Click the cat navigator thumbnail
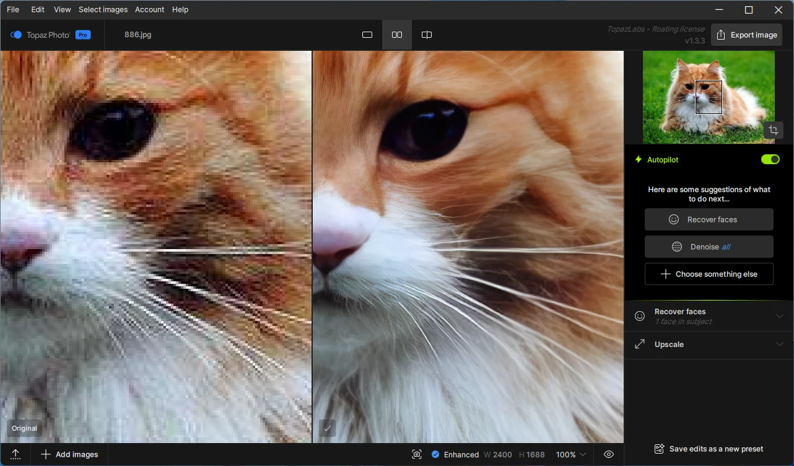794x466 pixels. click(x=709, y=97)
